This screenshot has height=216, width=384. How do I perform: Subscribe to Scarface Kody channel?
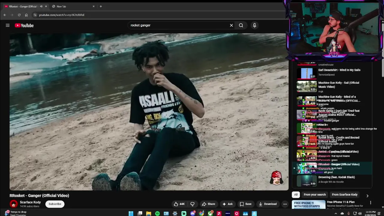coord(55,204)
